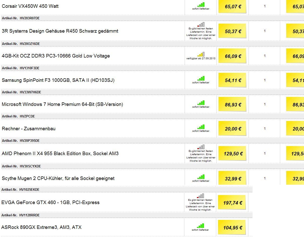Select Rechner - Zusammenbau item

29,129
